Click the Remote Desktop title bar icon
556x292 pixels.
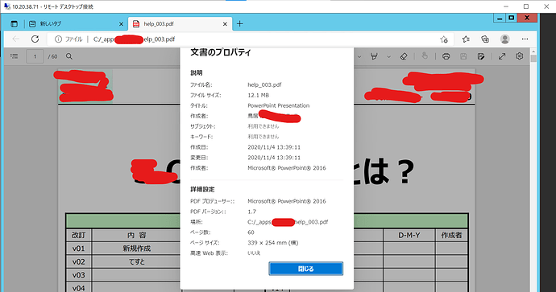click(x=7, y=6)
